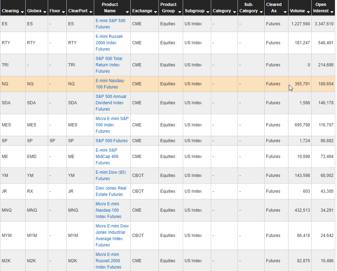Sort by the Clearing column arrow
Viewport: 337px width, 271px height.
22,12
